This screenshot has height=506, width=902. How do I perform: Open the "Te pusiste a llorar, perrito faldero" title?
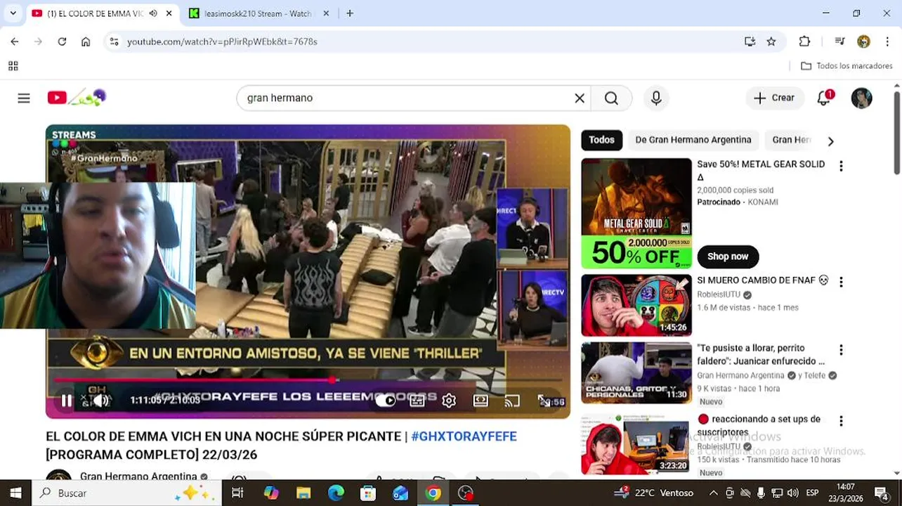(761, 354)
